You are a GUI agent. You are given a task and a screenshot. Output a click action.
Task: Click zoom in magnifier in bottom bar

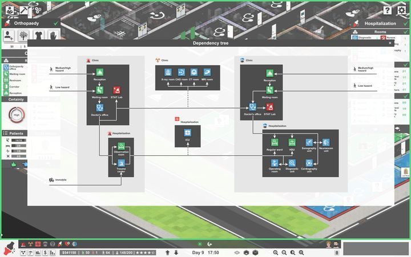point(276,252)
